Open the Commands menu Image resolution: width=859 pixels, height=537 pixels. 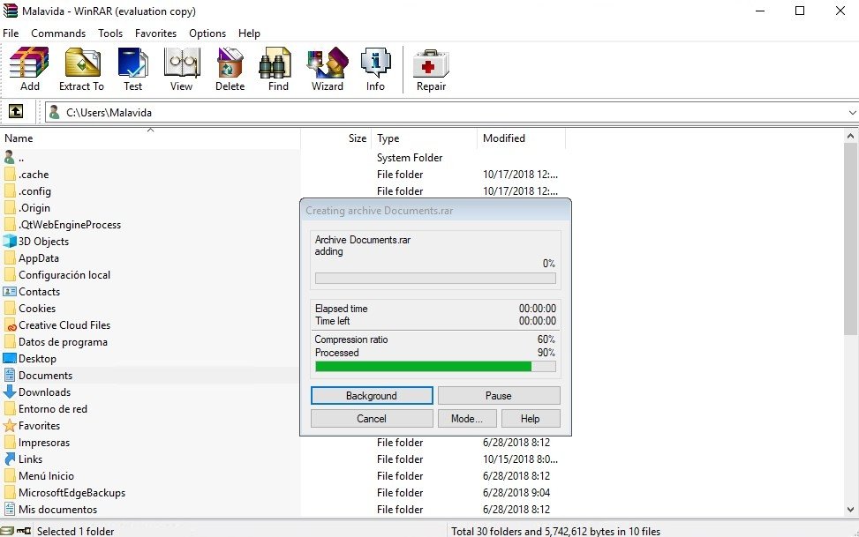[58, 34]
